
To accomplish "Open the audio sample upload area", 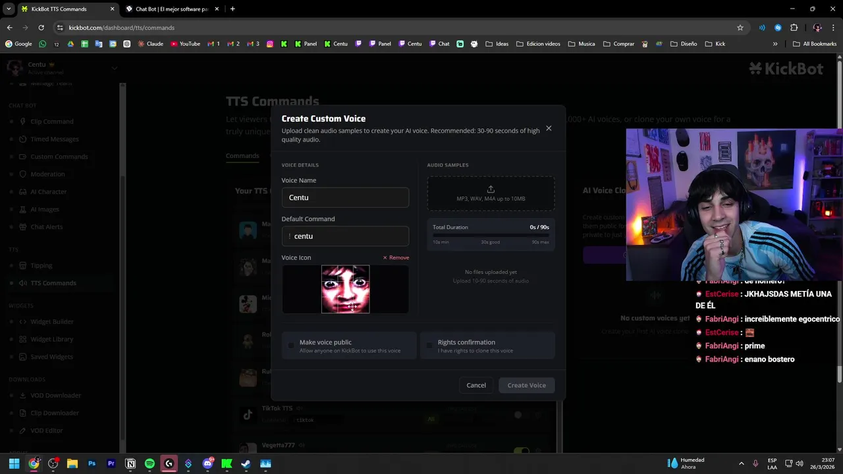I will click(x=491, y=194).
